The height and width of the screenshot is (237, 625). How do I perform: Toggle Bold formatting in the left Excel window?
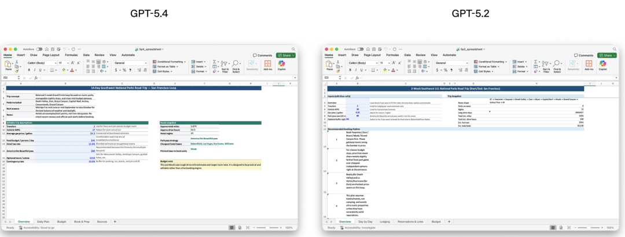[x=28, y=70]
